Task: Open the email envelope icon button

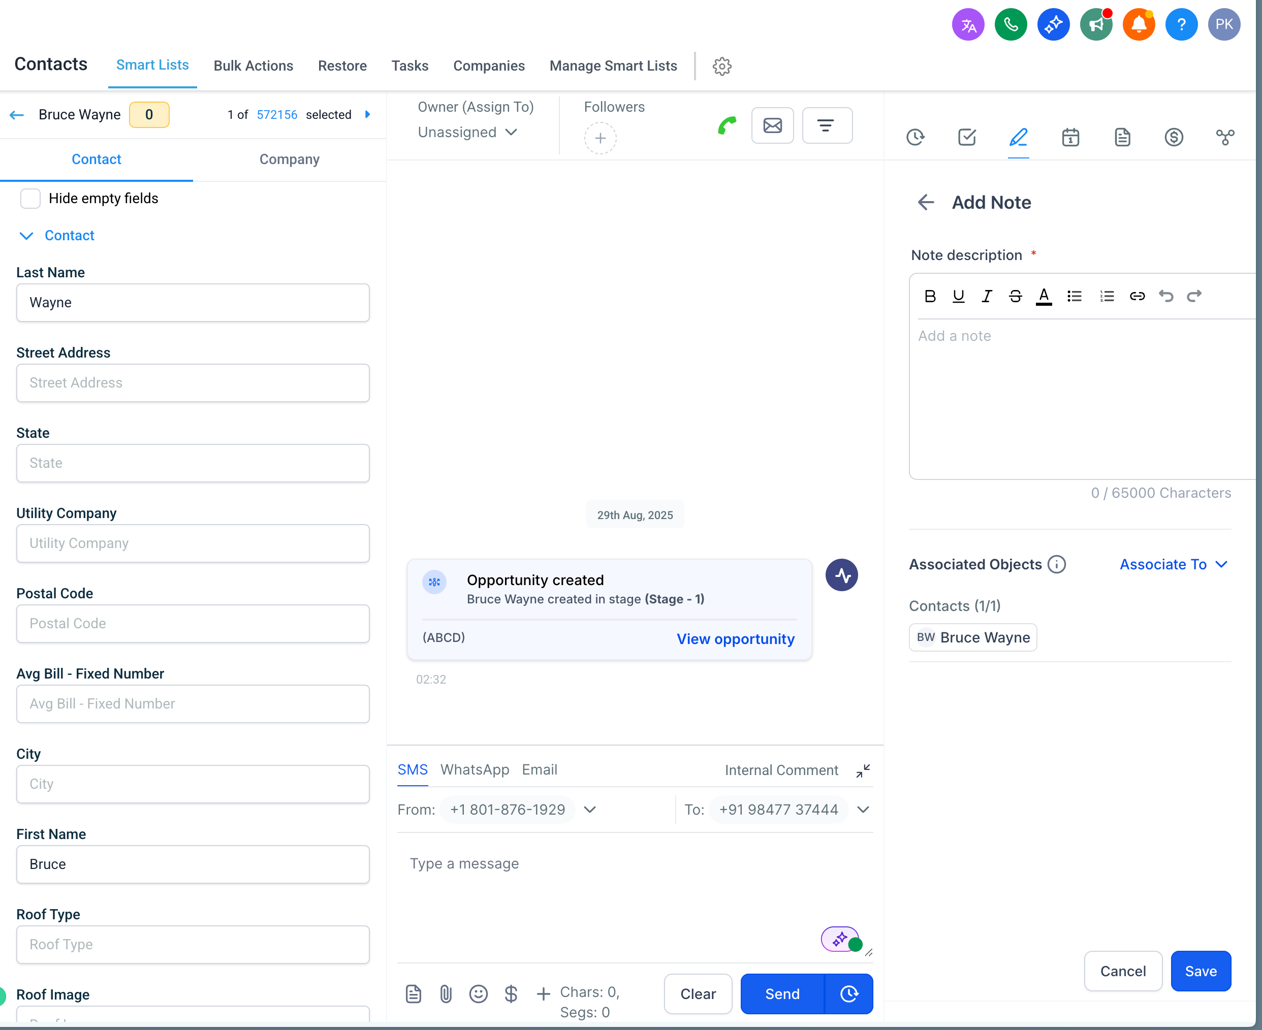Action: click(x=772, y=125)
